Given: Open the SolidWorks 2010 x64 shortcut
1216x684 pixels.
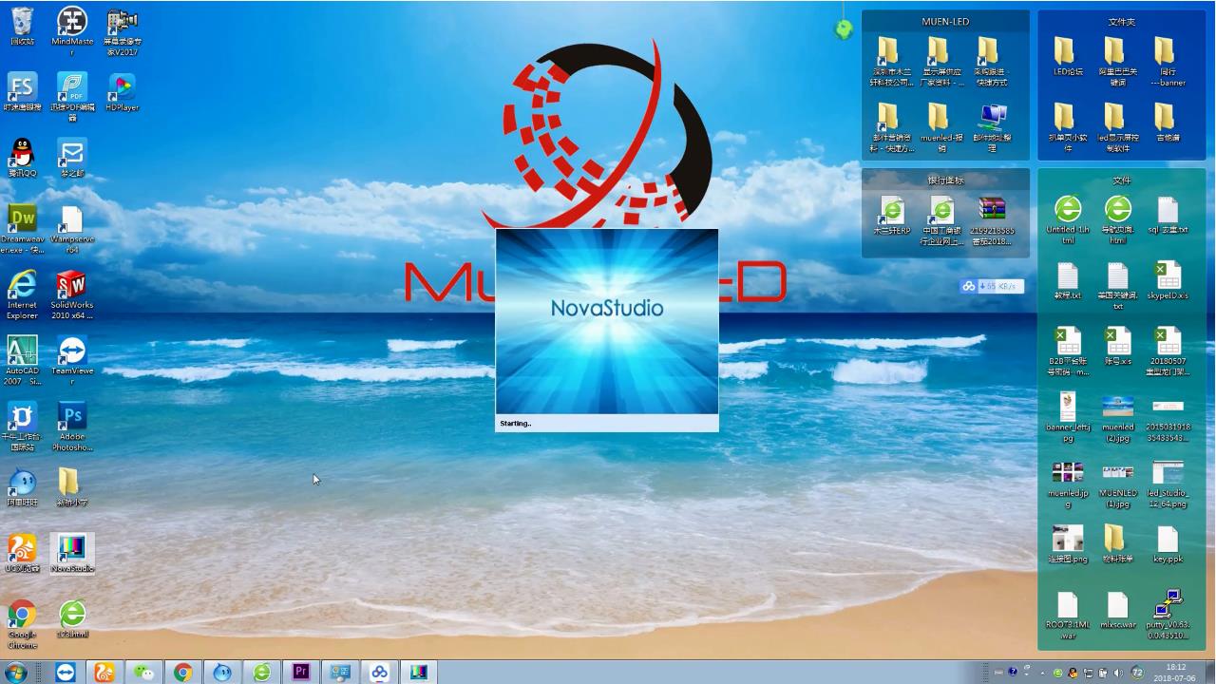Looking at the screenshot, I should (x=72, y=294).
